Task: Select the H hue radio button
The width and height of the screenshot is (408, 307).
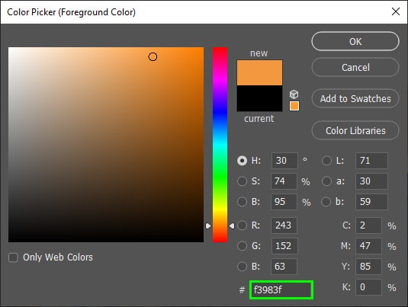Action: click(x=242, y=161)
